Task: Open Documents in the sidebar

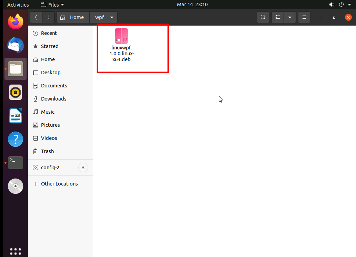Action: [x=60, y=86]
